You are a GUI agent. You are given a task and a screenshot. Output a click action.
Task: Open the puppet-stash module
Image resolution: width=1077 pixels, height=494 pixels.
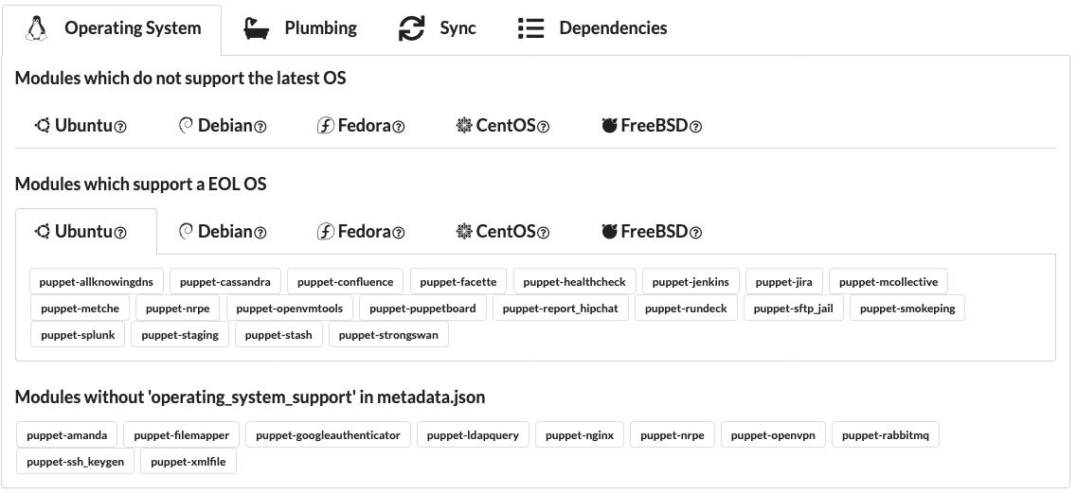278,335
